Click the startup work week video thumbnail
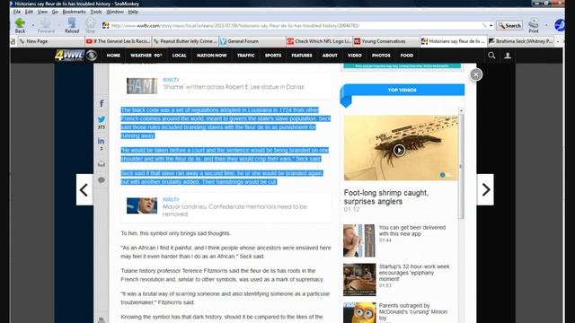 [x=359, y=279]
